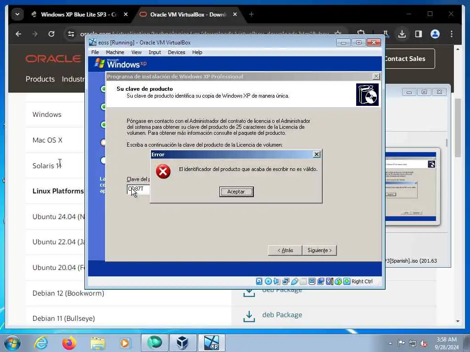Image resolution: width=470 pixels, height=352 pixels.
Task: Switch to Oracle VM VirtualBox Downloads tab
Action: pos(188,14)
